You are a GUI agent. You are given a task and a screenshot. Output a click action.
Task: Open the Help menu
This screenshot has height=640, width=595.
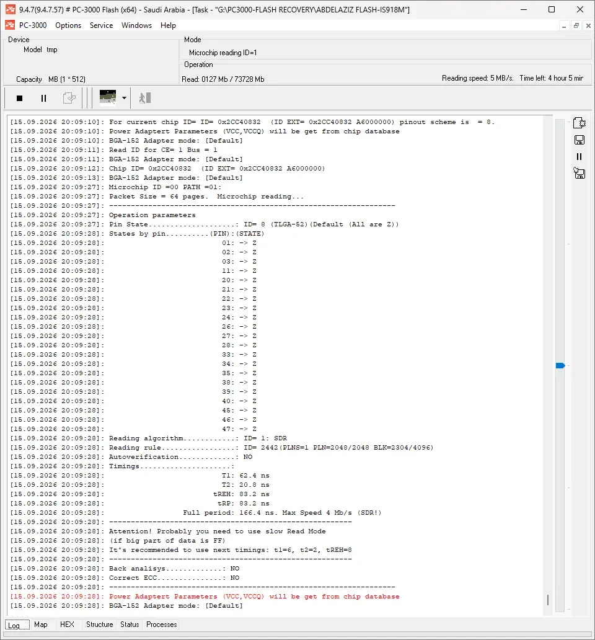pyautogui.click(x=168, y=25)
